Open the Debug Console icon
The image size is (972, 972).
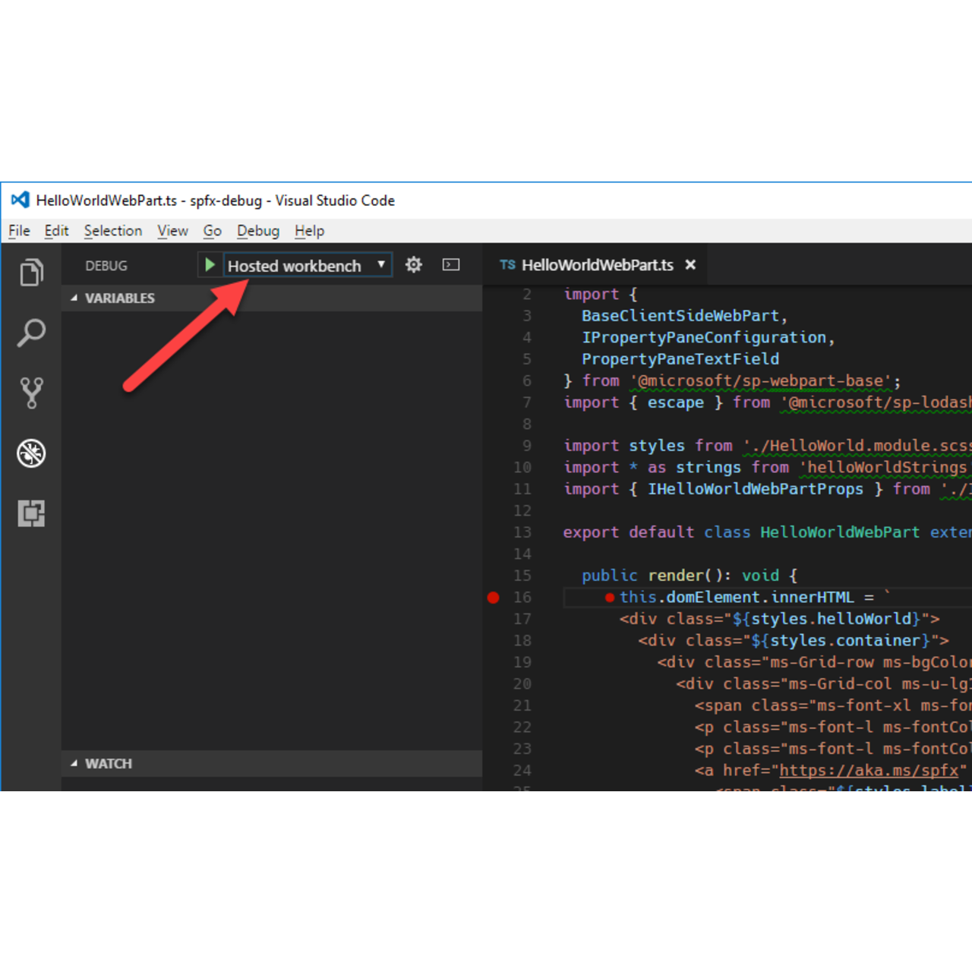pos(451,265)
